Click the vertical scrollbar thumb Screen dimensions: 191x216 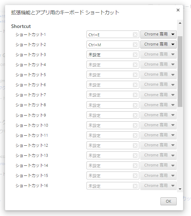(x=180, y=71)
